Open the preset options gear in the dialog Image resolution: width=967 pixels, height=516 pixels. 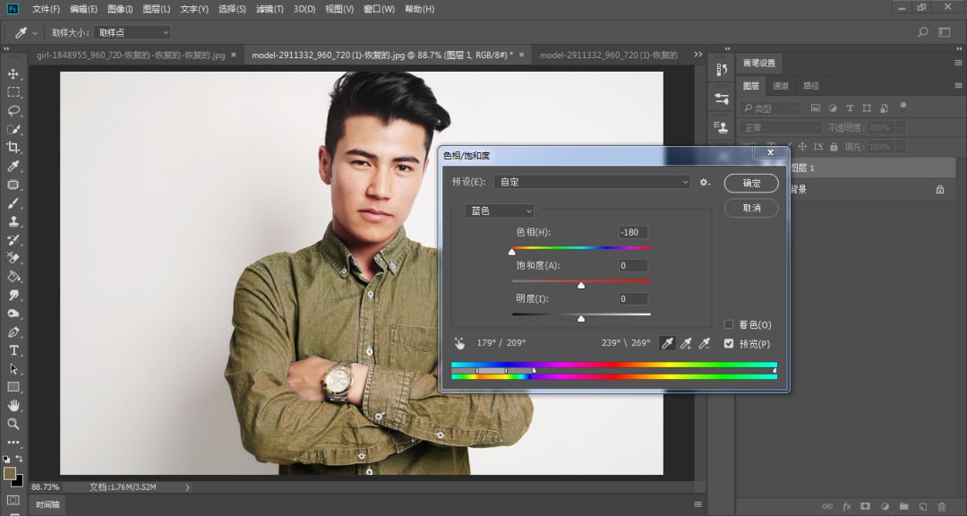(x=705, y=182)
